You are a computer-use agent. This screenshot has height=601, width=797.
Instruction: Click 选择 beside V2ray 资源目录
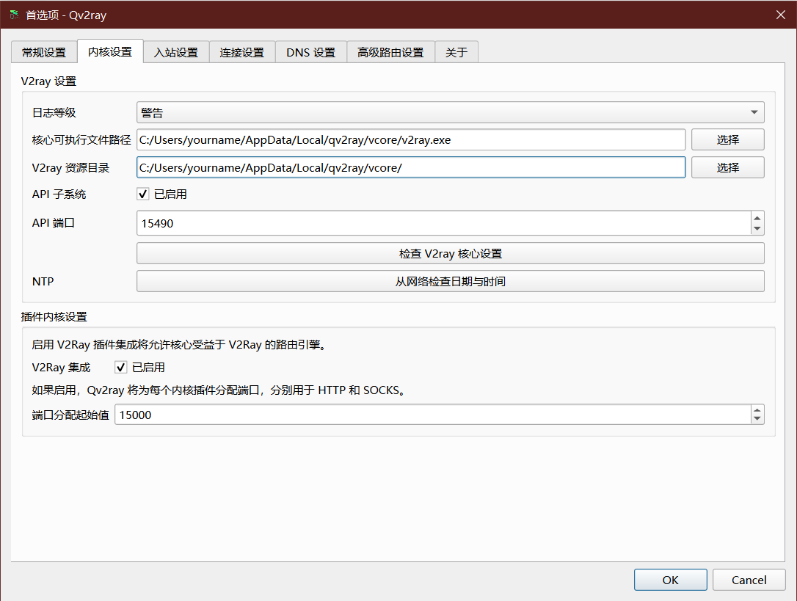click(x=727, y=167)
